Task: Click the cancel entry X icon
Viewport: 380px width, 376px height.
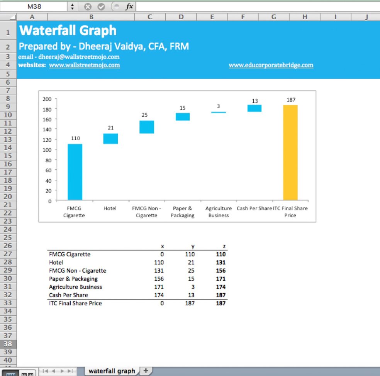Action: (x=88, y=6)
